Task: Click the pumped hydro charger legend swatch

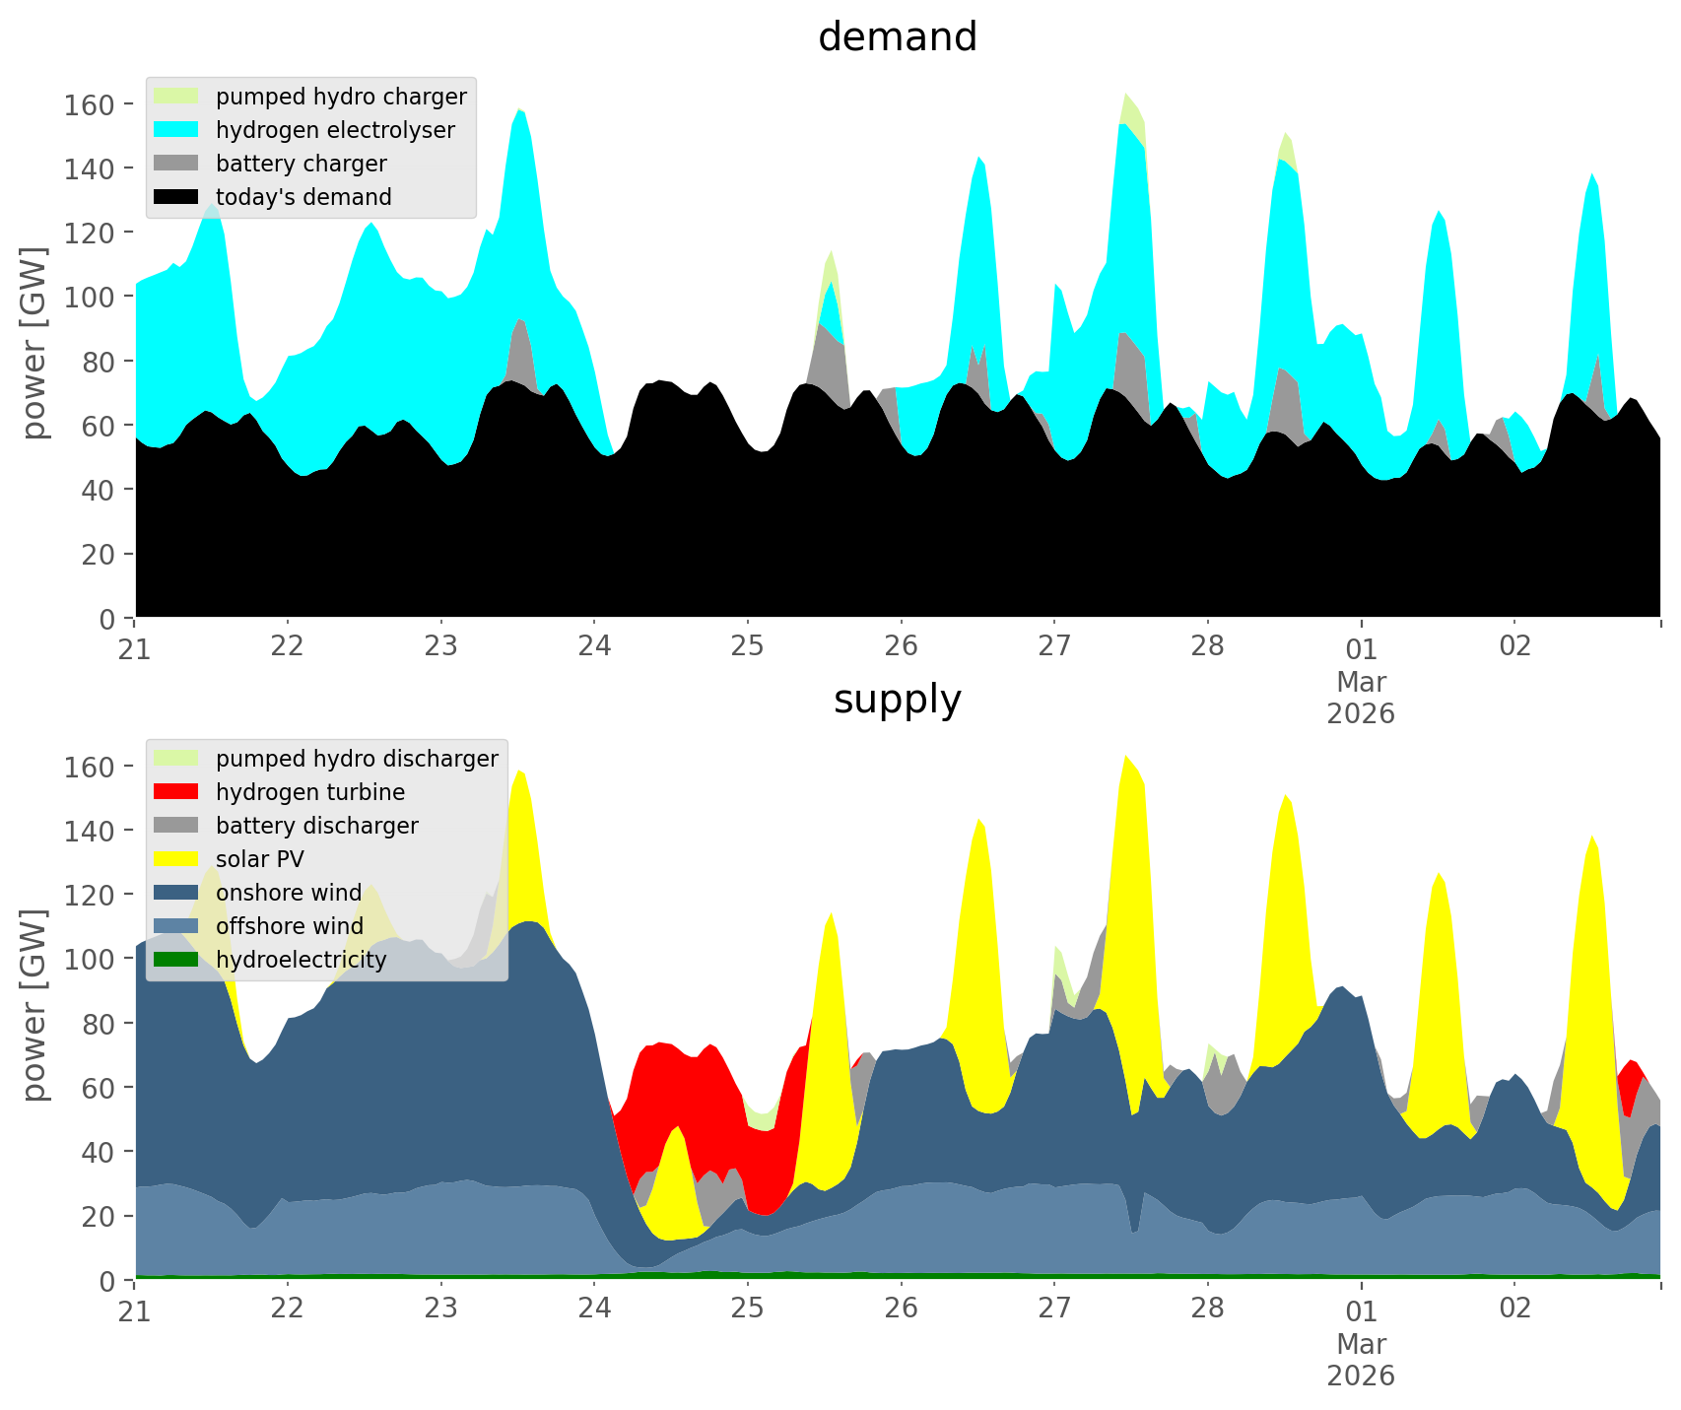Action: point(176,97)
